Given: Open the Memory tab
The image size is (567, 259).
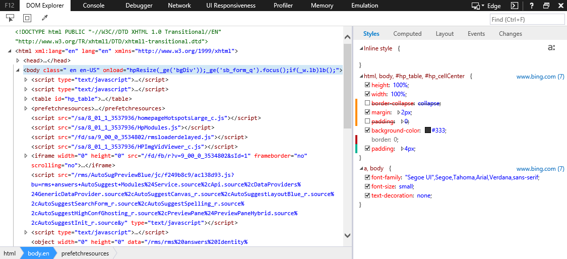Looking at the screenshot, I should [322, 6].
